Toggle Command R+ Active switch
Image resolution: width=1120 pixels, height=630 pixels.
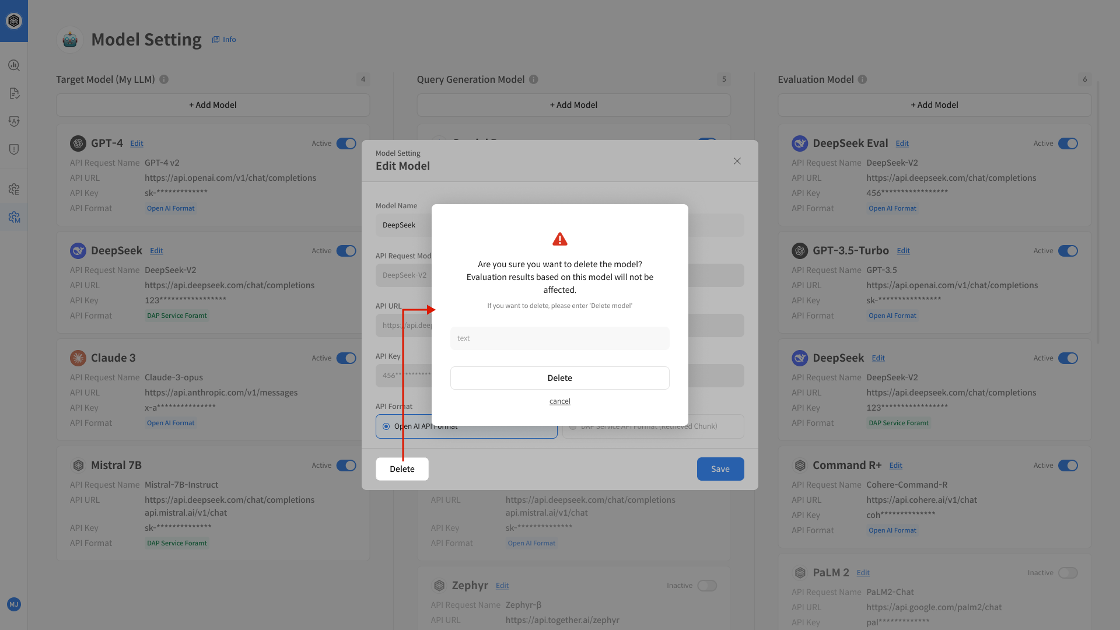pos(1068,466)
